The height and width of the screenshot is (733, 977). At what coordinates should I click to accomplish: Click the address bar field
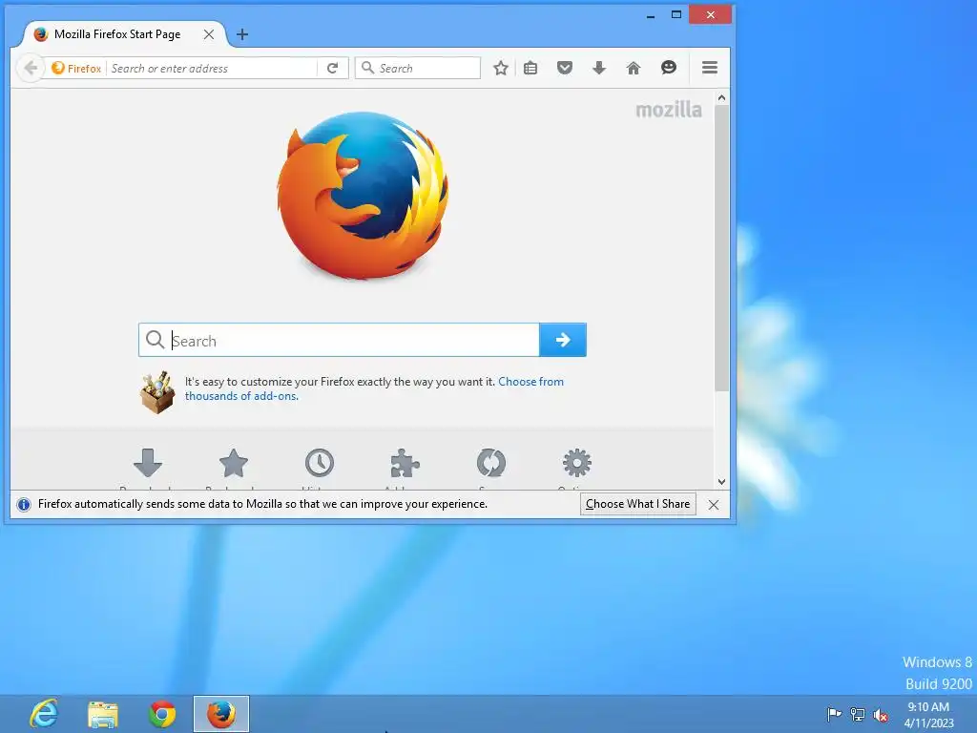(212, 68)
